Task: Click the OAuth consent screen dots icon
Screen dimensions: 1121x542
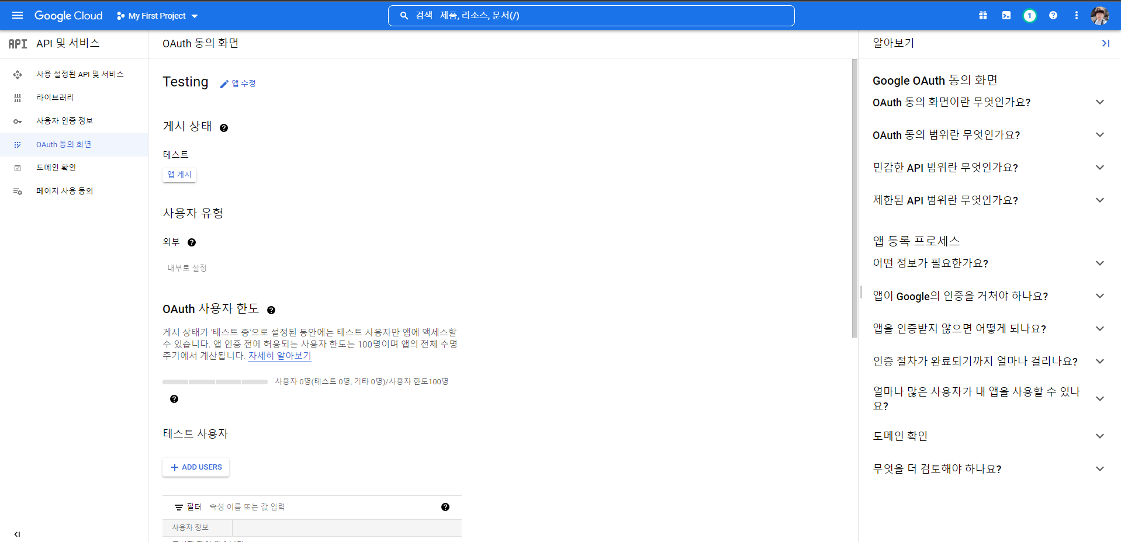Action: (18, 145)
